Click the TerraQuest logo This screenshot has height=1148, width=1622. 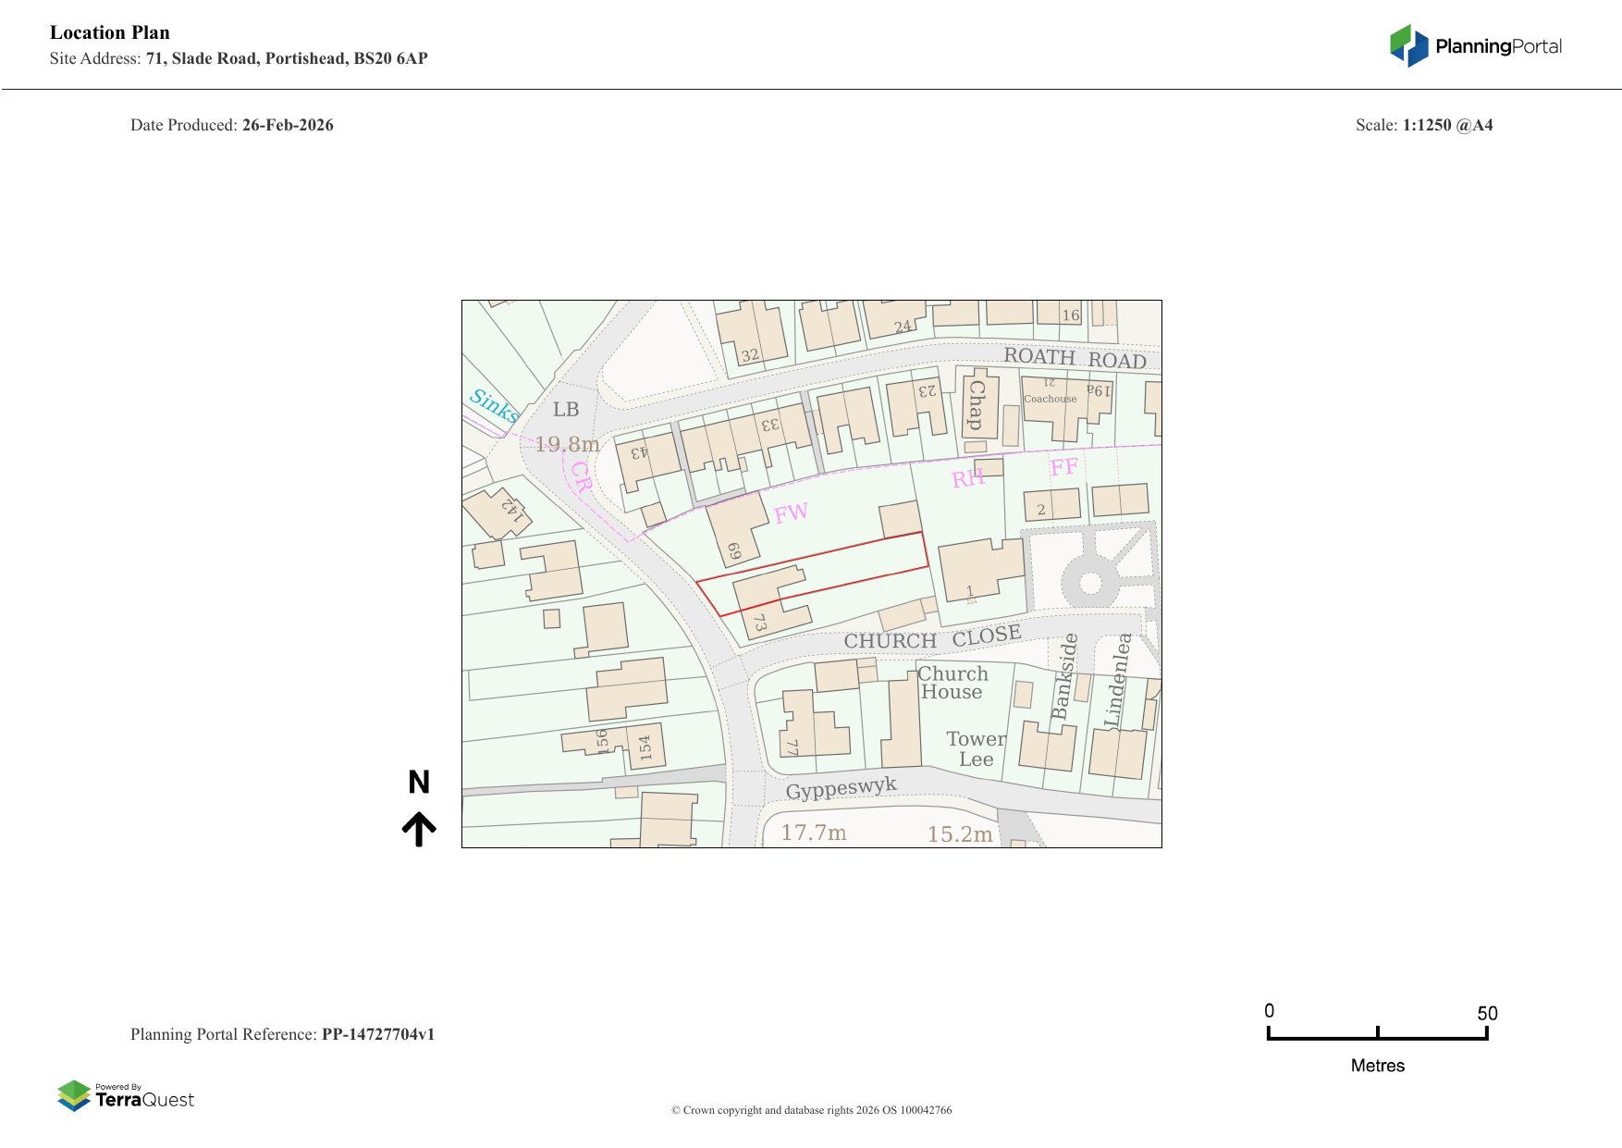[x=126, y=1096]
